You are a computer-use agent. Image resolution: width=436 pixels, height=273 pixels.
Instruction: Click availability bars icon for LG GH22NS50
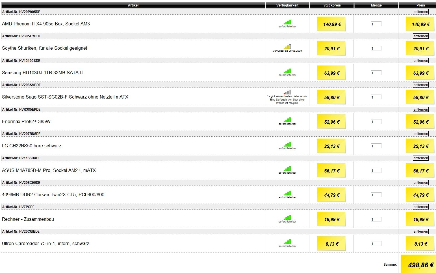tap(287, 144)
